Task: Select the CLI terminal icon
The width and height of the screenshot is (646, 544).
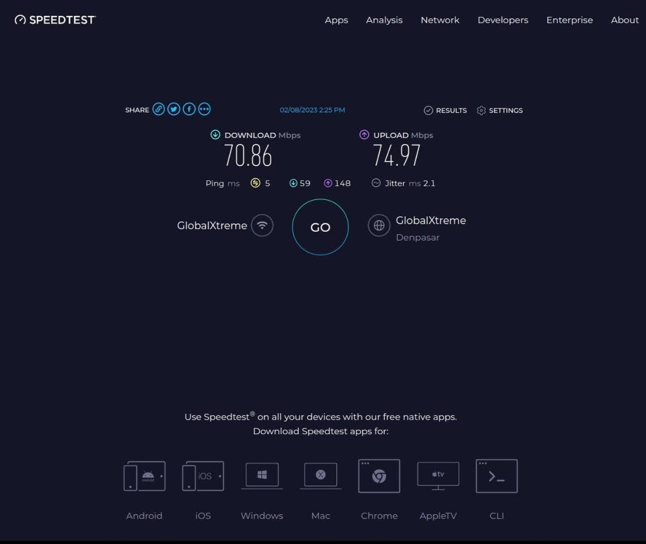Action: tap(497, 476)
